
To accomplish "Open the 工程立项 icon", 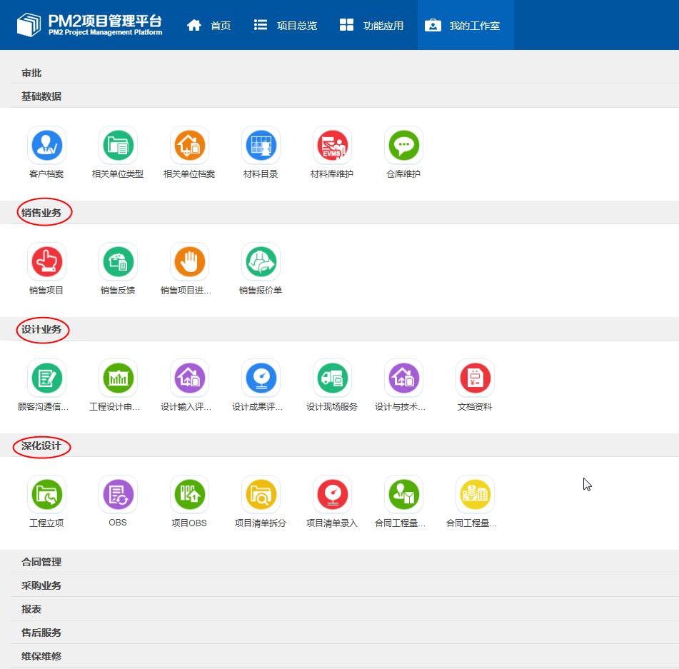I will (46, 494).
